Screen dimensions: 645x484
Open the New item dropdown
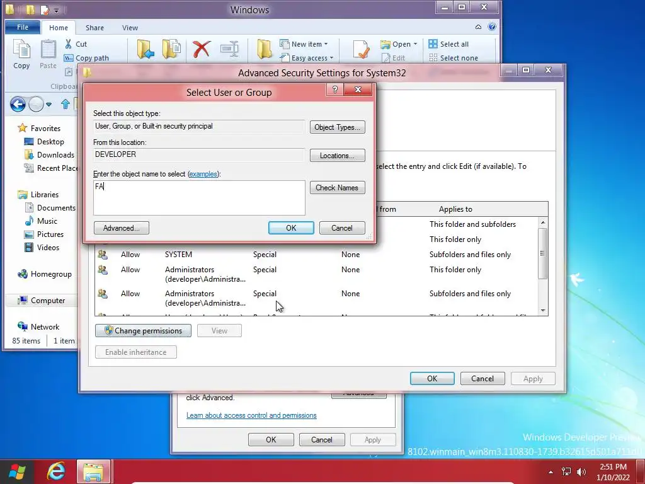pyautogui.click(x=304, y=44)
